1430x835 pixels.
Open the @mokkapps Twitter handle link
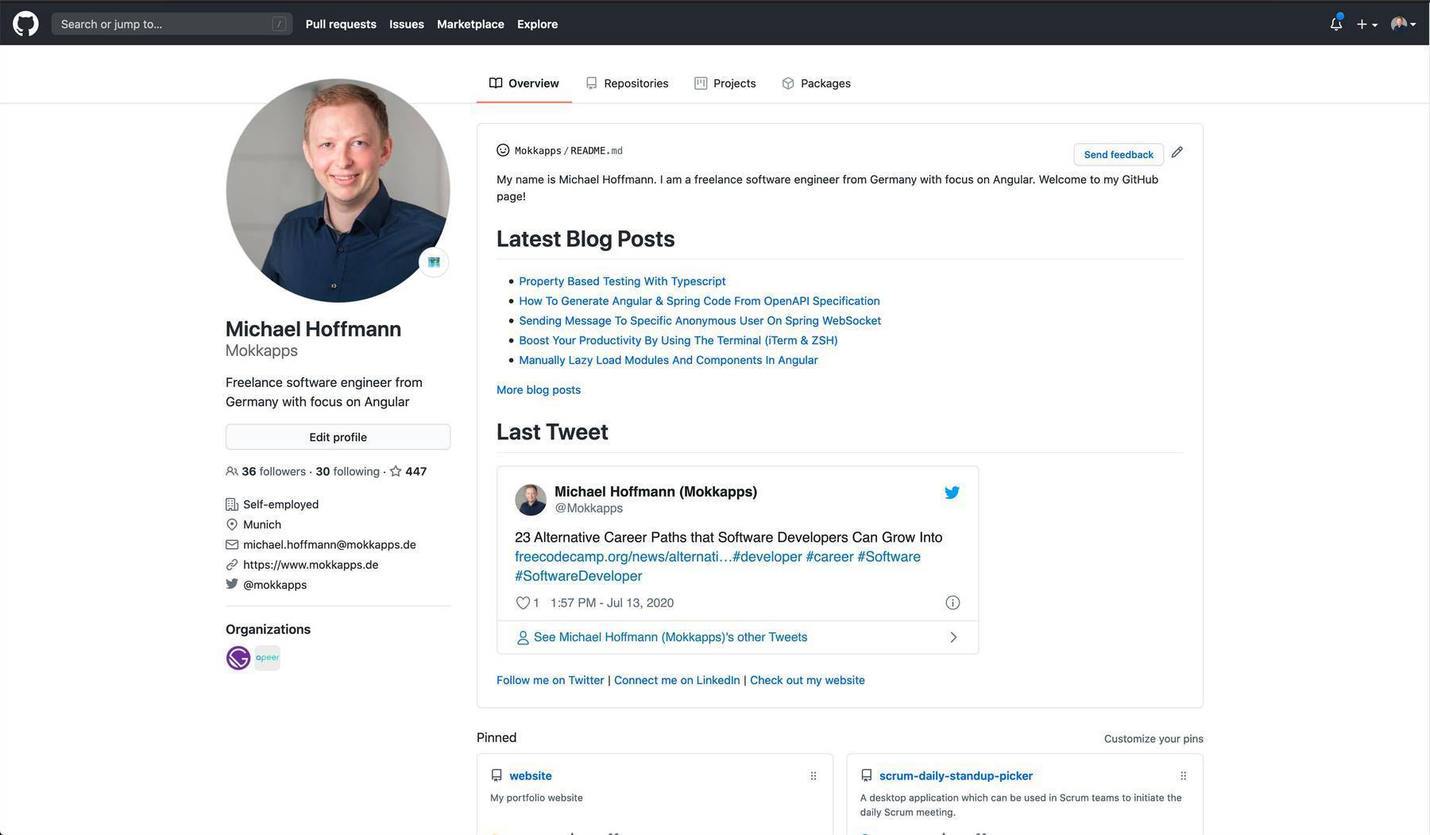pyautogui.click(x=275, y=584)
